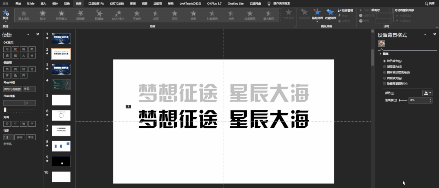Screen dimensions: 439x188
Task: Collapse the ribbon with the chevron
Action: (x=437, y=26)
